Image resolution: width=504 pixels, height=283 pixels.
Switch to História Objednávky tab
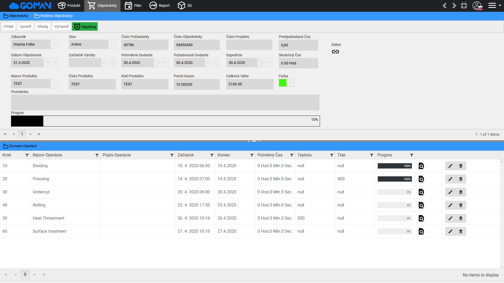click(x=54, y=16)
